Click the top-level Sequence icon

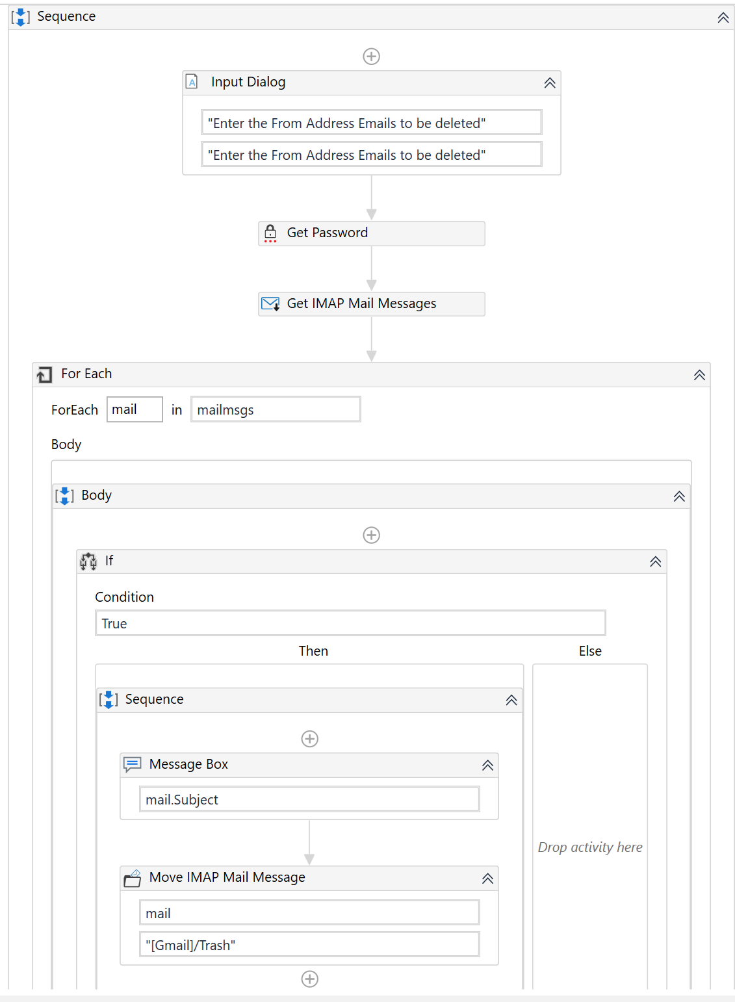click(x=21, y=17)
